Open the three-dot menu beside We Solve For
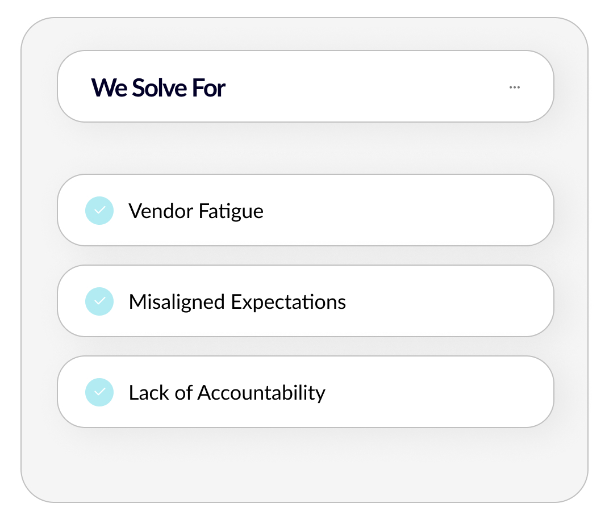 [x=515, y=87]
